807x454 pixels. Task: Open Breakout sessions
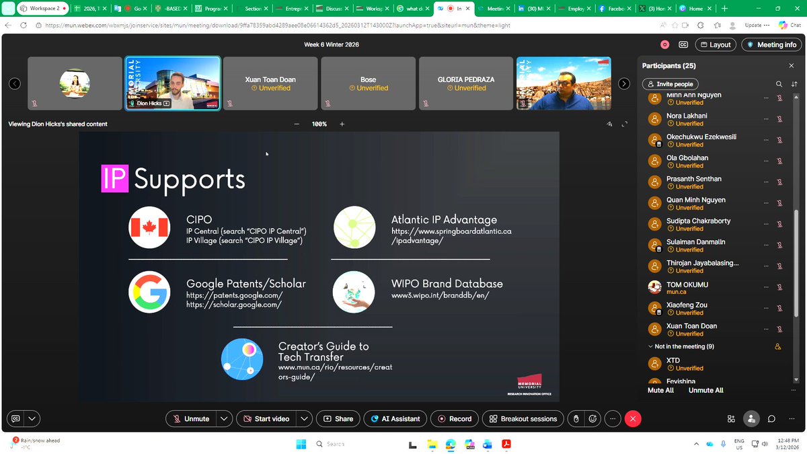point(523,418)
